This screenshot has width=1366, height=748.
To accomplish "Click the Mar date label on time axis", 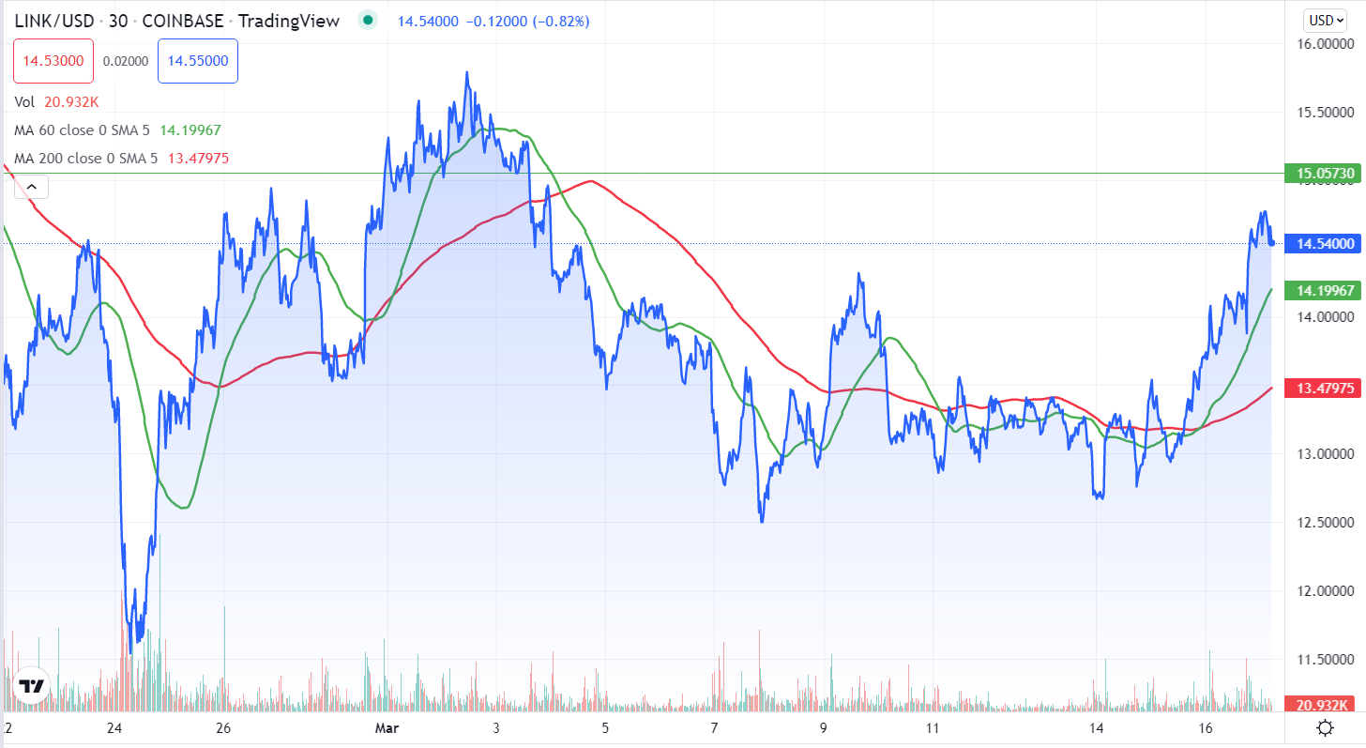I will pyautogui.click(x=387, y=727).
